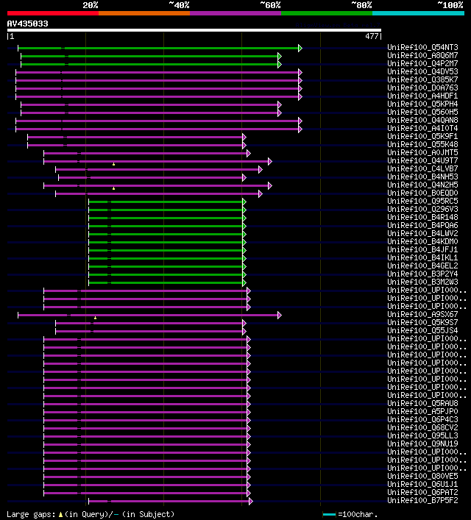Screen dimensions: 471x520
Task: Select the UniRef100_B4PQA6 label
Action: click(422, 225)
